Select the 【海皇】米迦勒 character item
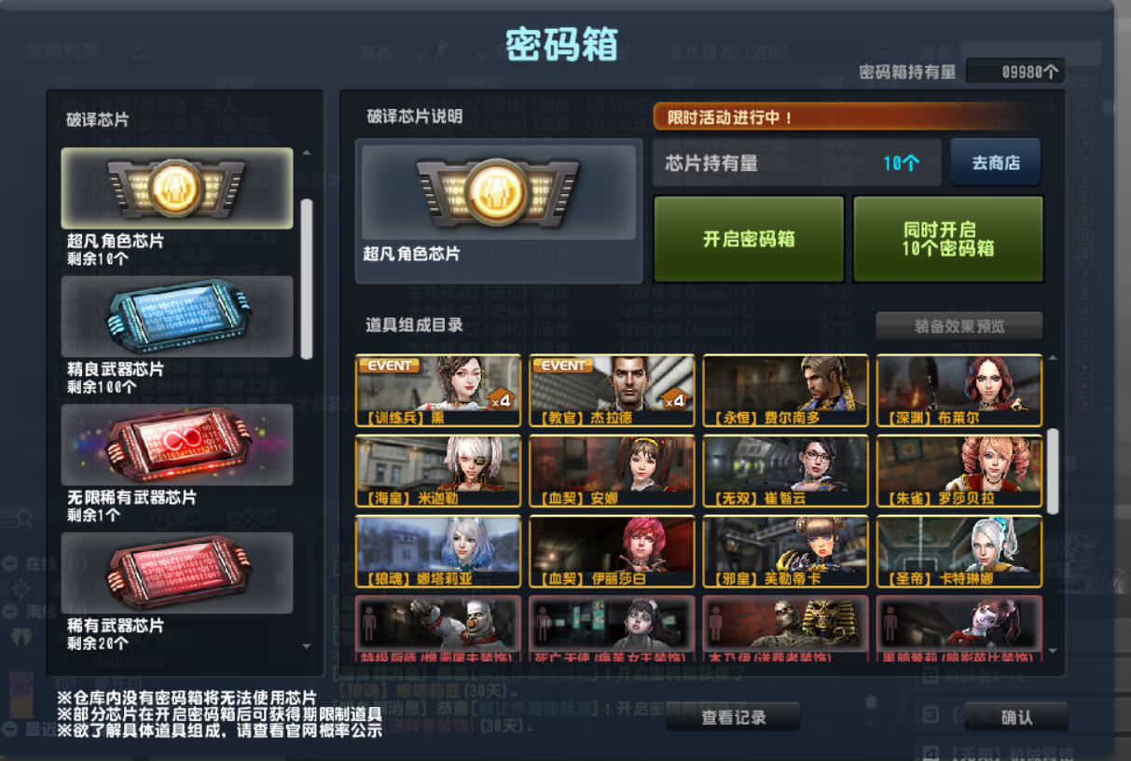The height and width of the screenshot is (761, 1131). pos(438,471)
